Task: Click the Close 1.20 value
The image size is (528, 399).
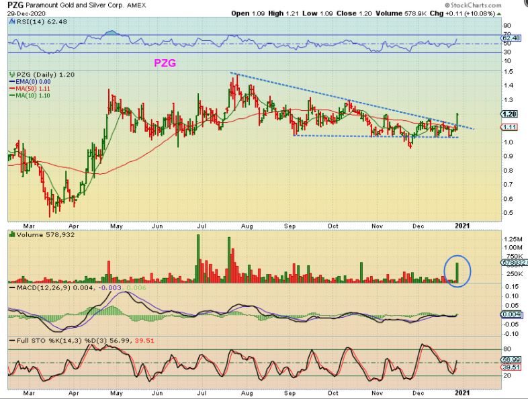Action: 354,14
